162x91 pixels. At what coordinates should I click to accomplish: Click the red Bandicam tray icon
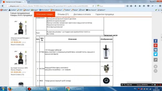point(139,89)
